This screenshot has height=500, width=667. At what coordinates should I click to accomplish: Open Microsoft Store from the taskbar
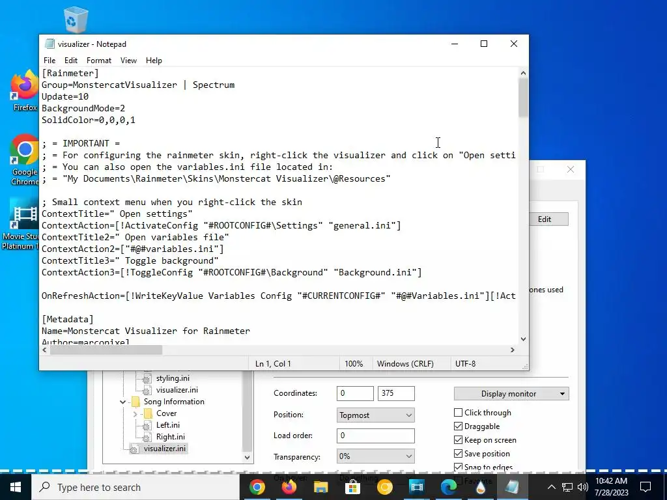pos(352,487)
